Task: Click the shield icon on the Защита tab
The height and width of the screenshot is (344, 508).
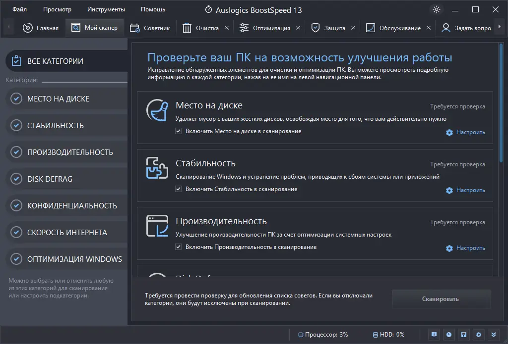Action: coord(316,28)
